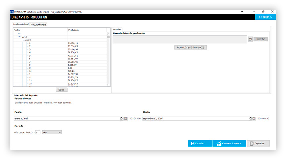Click production value 39.385,45
288x160 pixels.
click(x=73, y=62)
